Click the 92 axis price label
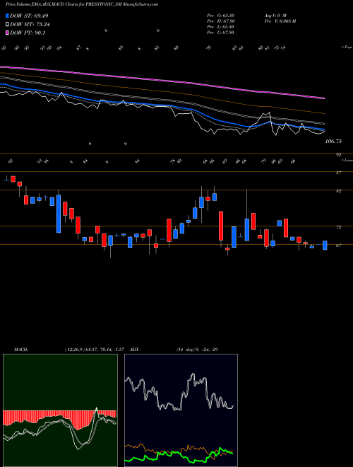 tap(338, 154)
